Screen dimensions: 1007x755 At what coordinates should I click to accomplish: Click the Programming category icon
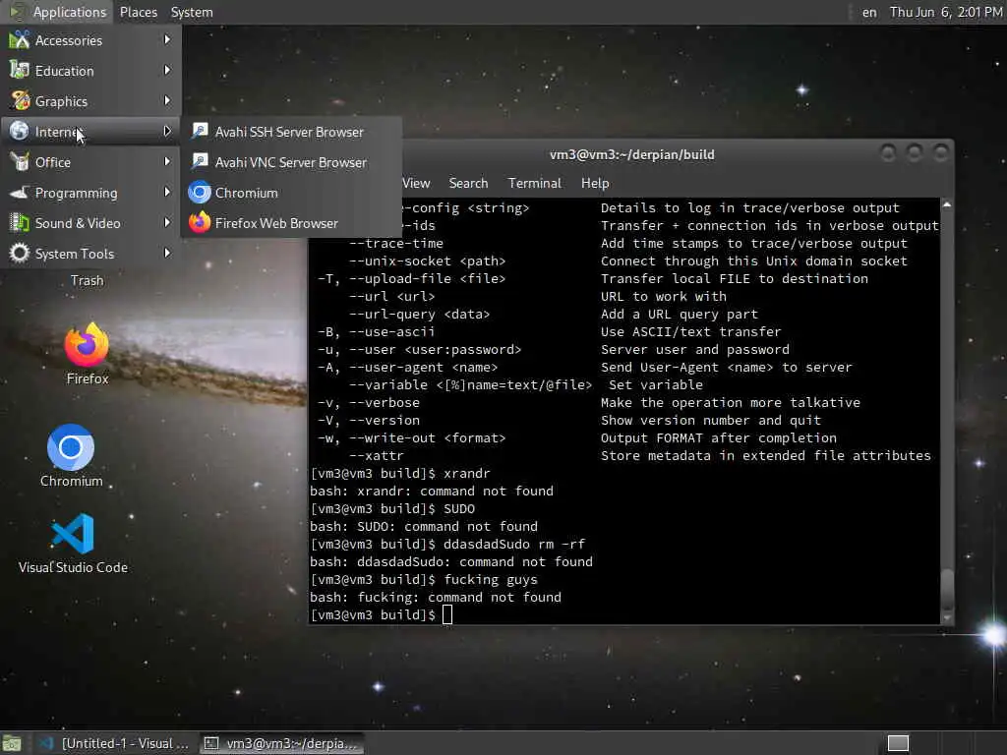point(20,192)
